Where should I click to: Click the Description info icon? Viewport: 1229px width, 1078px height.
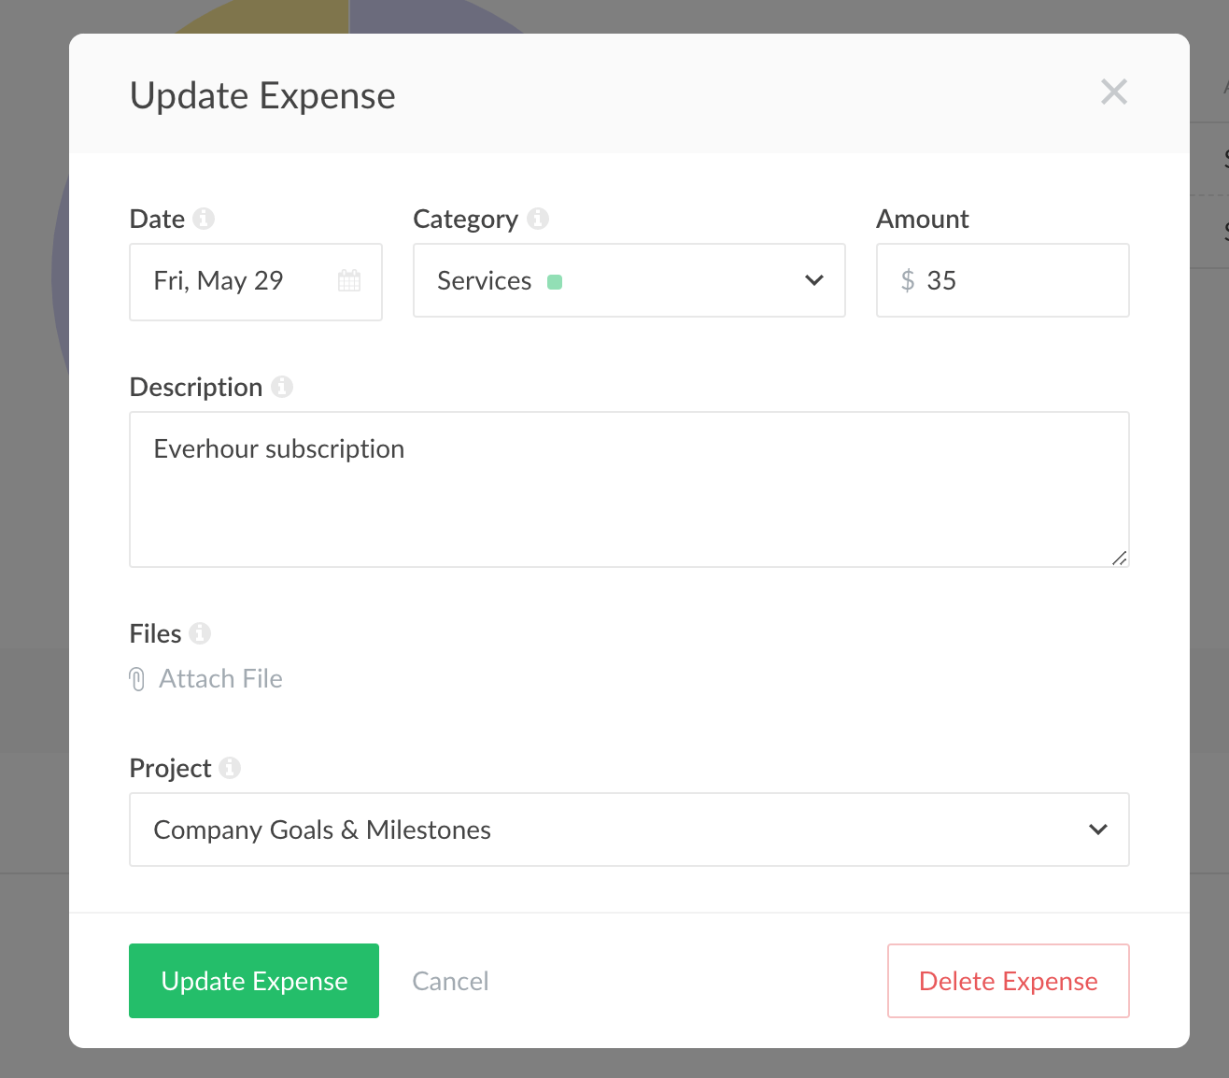(282, 387)
